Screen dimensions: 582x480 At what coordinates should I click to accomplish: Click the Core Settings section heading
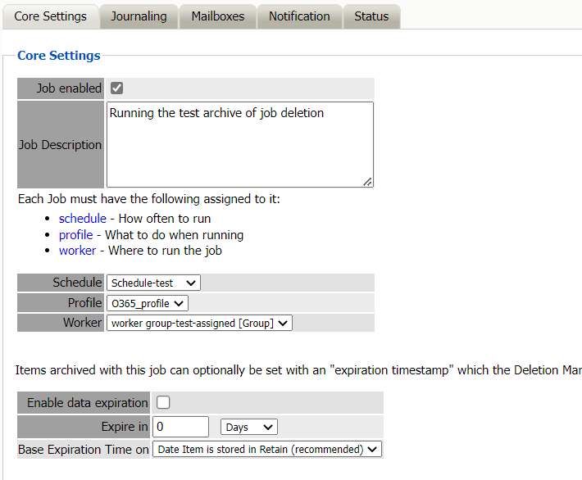click(59, 56)
